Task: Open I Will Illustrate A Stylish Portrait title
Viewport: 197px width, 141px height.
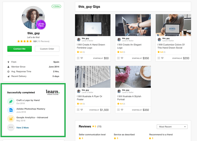Action: coord(129,98)
